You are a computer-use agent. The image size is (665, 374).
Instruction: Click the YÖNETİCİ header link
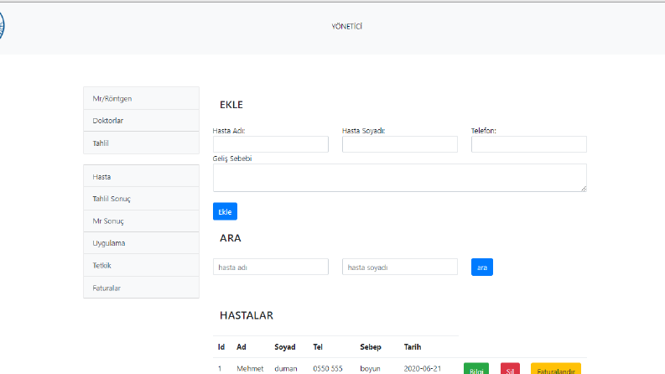[347, 26]
